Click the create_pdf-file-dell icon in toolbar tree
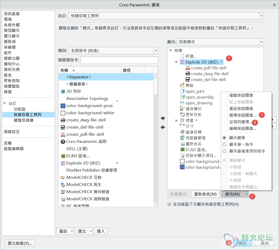The image size is (279, 250). (188, 68)
